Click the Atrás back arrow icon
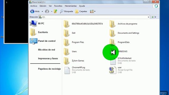The width and height of the screenshot is (169, 95). click(32, 11)
